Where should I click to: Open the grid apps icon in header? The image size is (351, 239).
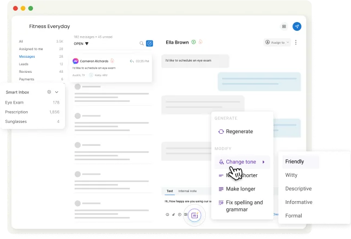click(x=284, y=26)
